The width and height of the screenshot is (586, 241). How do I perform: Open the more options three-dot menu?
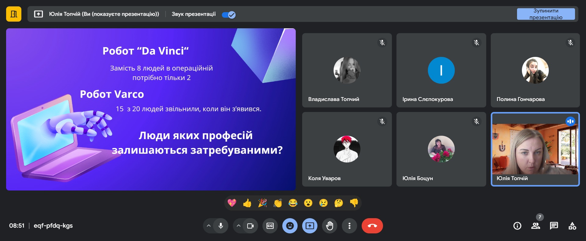click(349, 226)
